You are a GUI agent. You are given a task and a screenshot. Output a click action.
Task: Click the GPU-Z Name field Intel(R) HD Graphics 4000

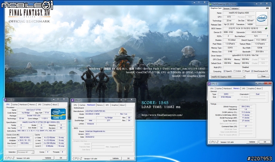(x=239, y=13)
